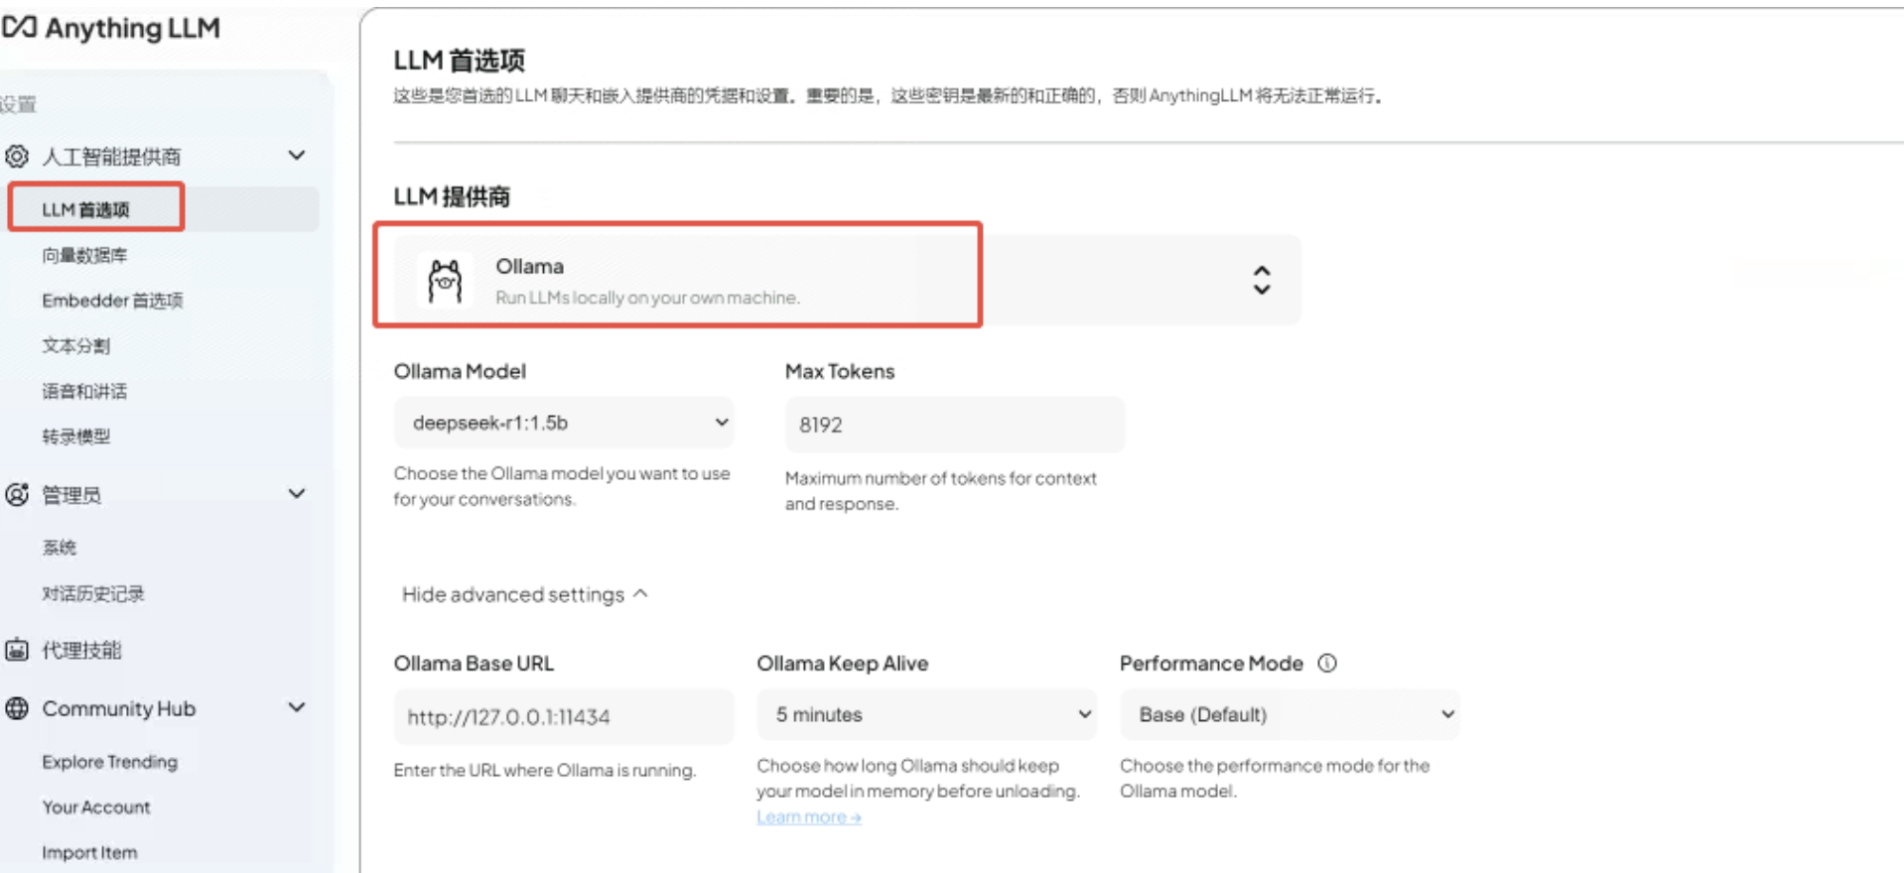The image size is (1904, 873).
Task: Open the Performance Mode dropdown
Action: tap(1290, 714)
